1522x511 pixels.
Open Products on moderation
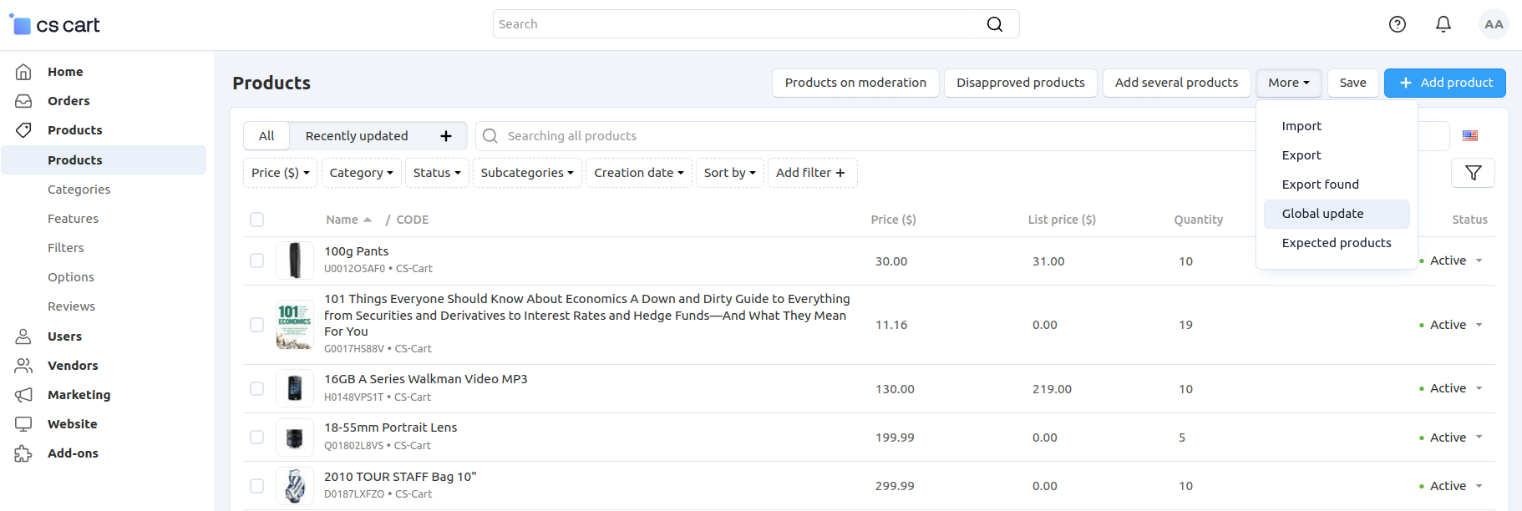coord(855,83)
